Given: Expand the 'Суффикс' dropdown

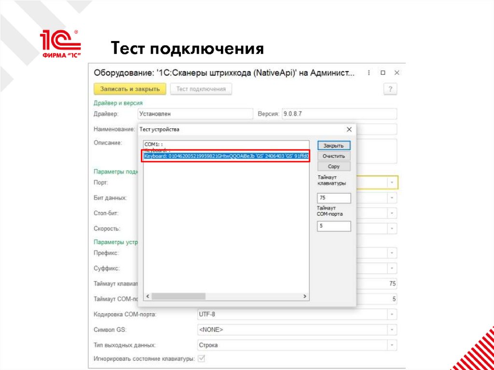Looking at the screenshot, I should pos(392,268).
